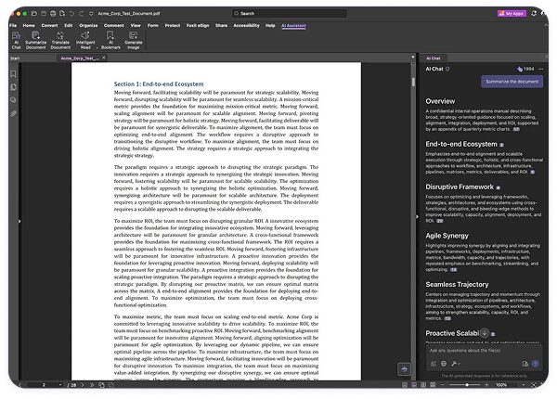Open the Pages panel in left sidebar
This screenshot has width=557, height=399.
tap(13, 87)
